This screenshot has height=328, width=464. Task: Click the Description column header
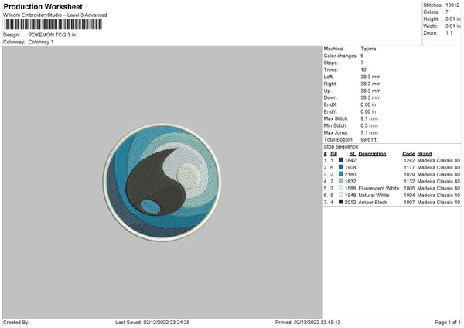[372, 154]
